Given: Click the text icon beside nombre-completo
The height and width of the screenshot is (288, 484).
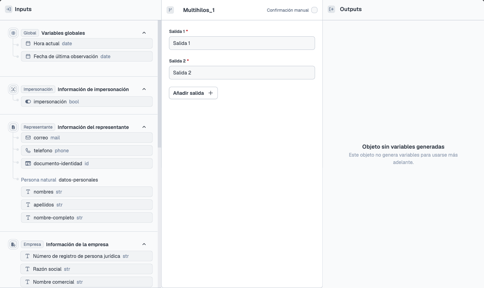Looking at the screenshot, I should coord(28,218).
